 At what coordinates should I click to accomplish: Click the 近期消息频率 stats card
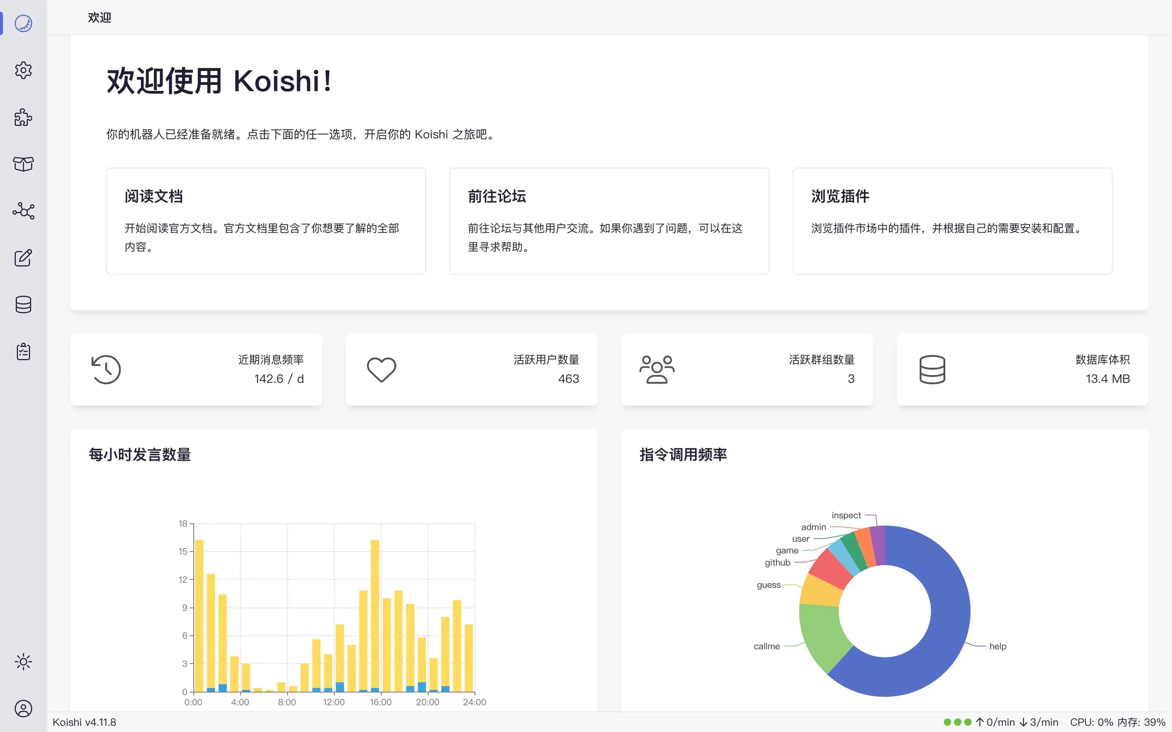(x=196, y=369)
